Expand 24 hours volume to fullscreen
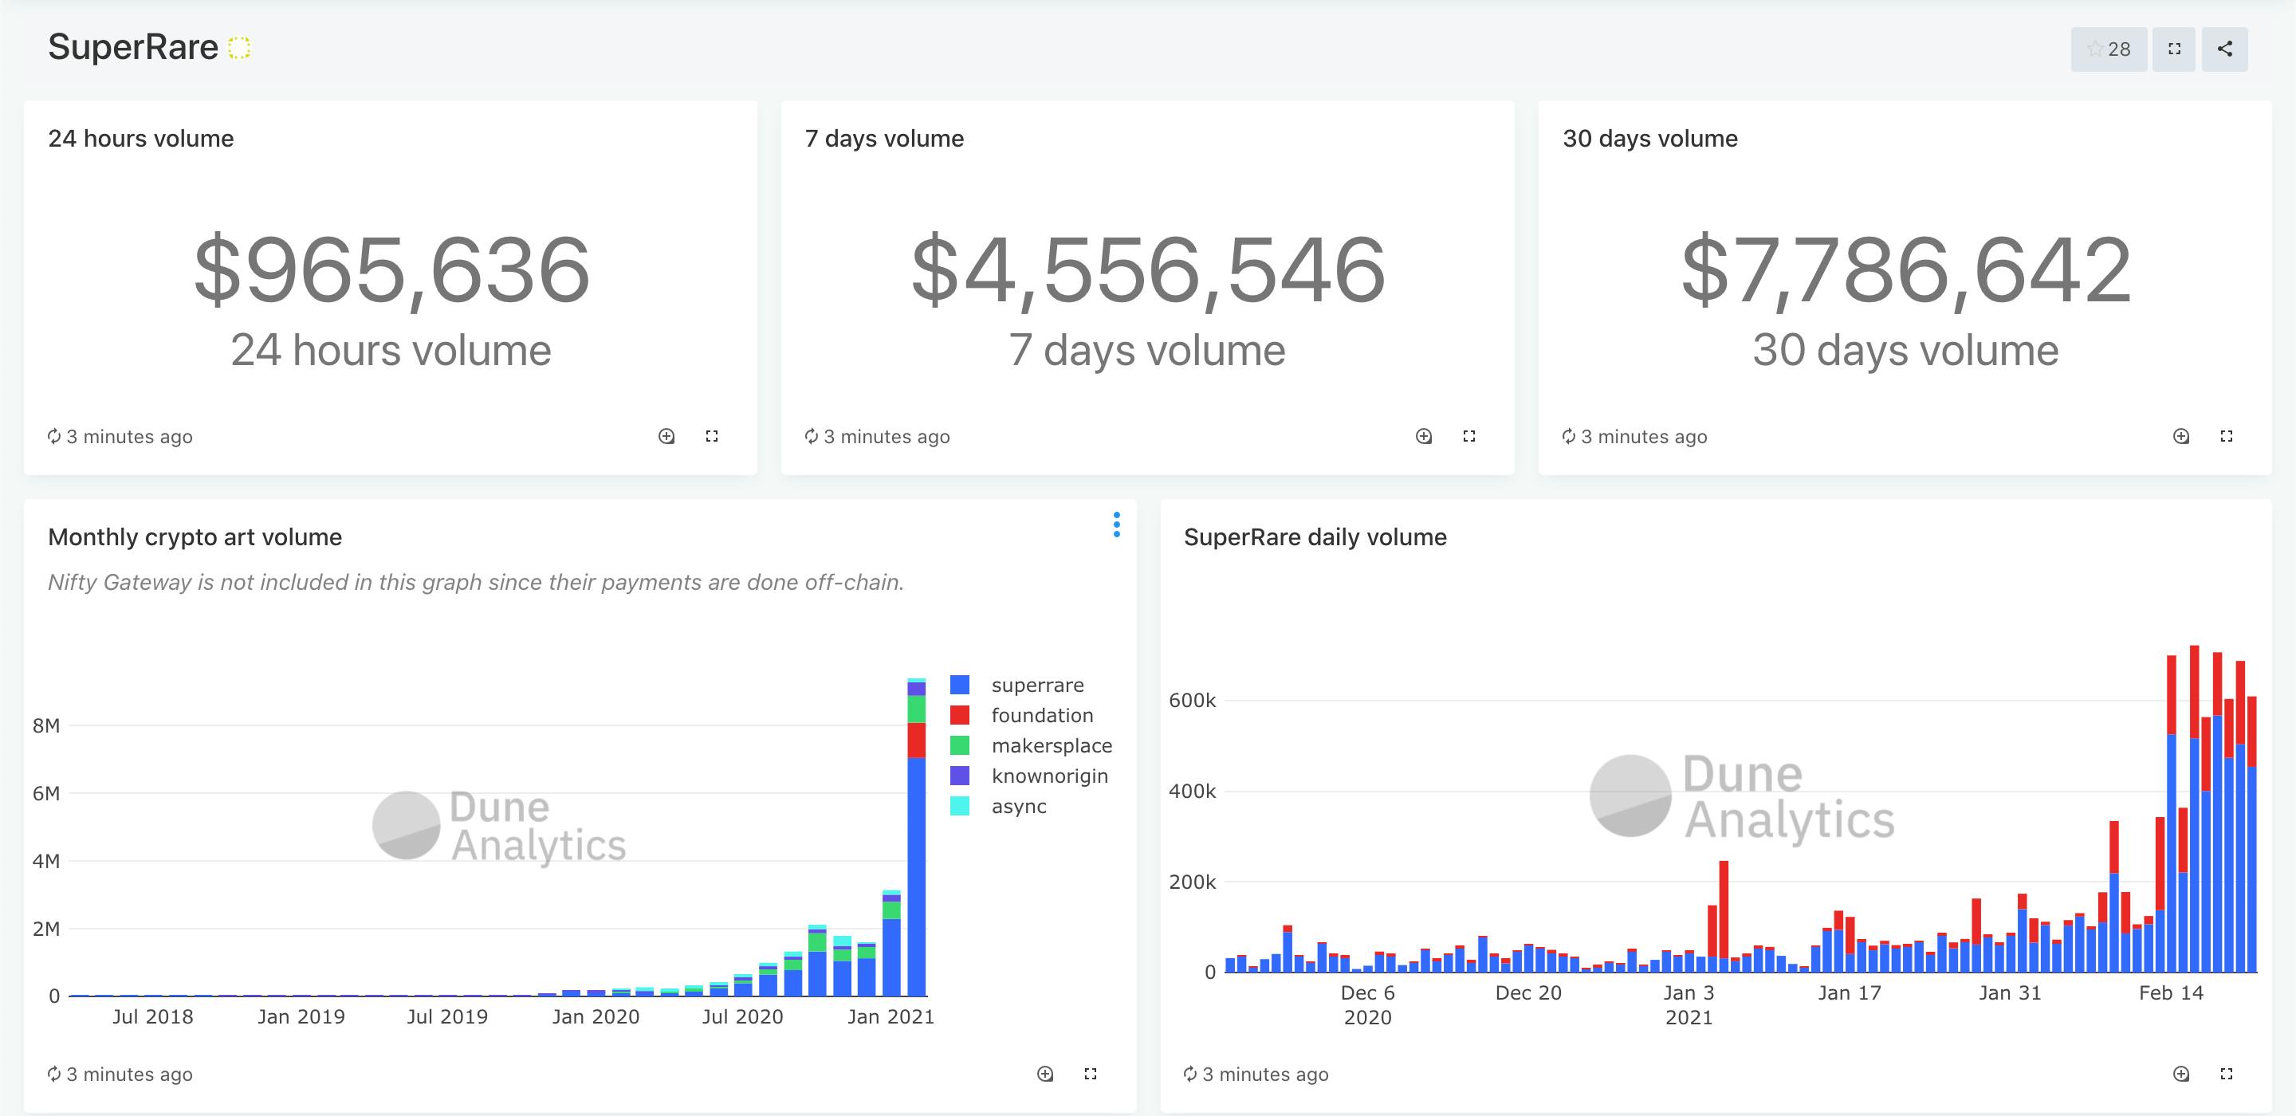Image resolution: width=2296 pixels, height=1116 pixels. (711, 436)
